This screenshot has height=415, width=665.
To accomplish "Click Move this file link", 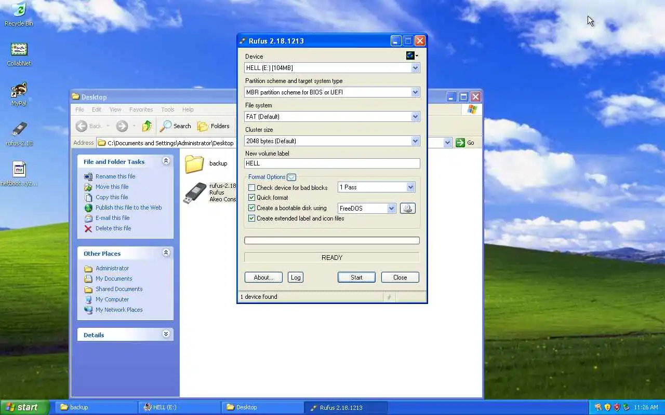I will [112, 187].
